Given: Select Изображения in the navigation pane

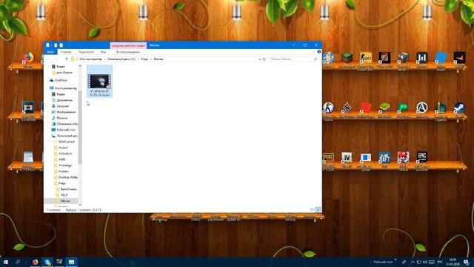Looking at the screenshot, I should (66, 112).
